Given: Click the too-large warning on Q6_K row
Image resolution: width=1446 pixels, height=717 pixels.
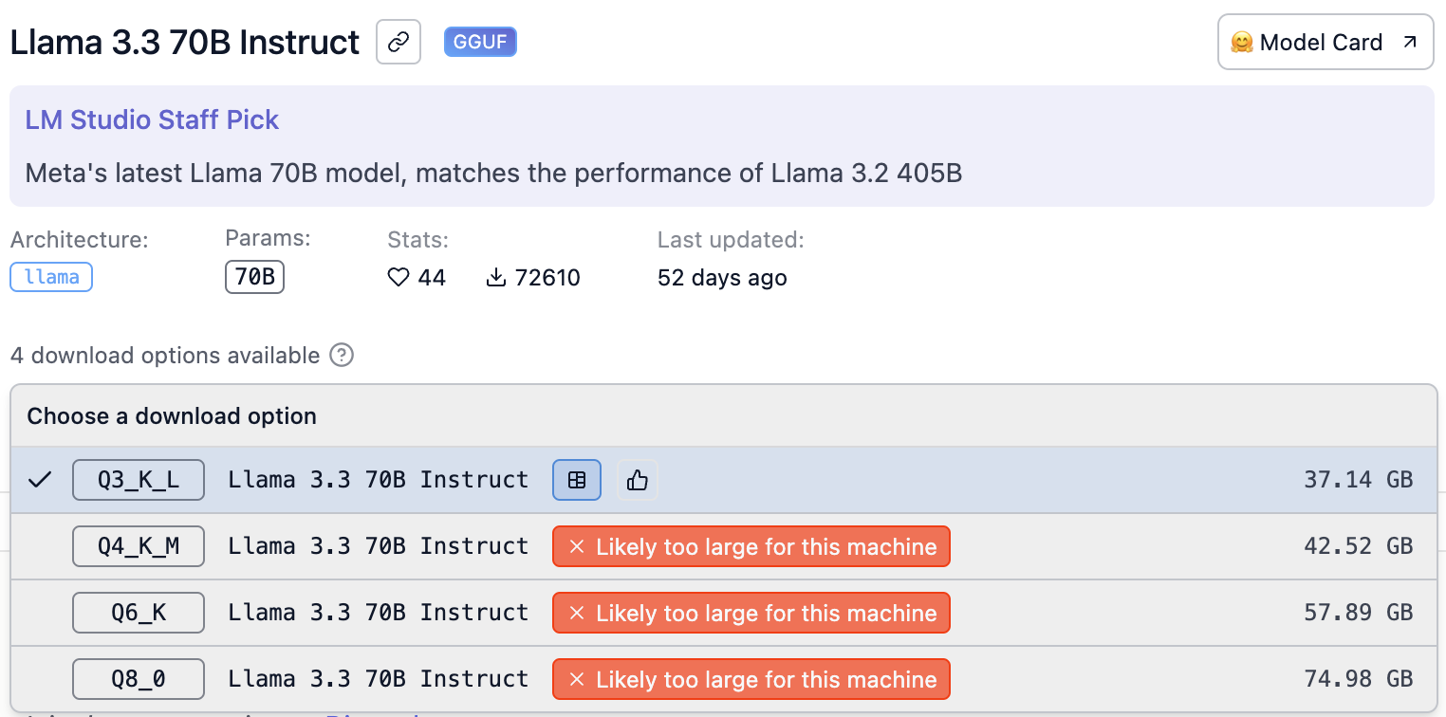Looking at the screenshot, I should click(751, 614).
